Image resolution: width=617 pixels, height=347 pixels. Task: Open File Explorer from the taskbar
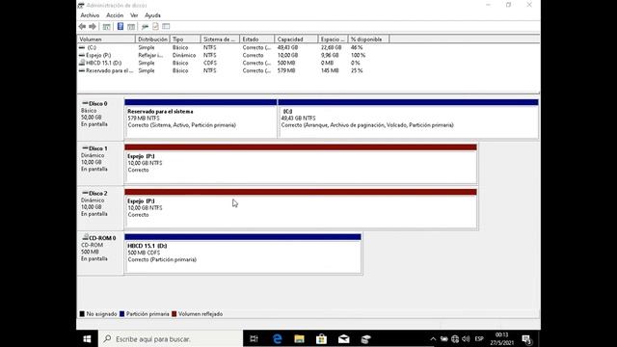[x=299, y=338]
